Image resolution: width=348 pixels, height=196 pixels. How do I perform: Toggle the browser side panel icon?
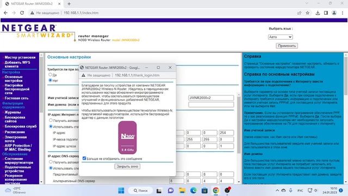click(326, 13)
